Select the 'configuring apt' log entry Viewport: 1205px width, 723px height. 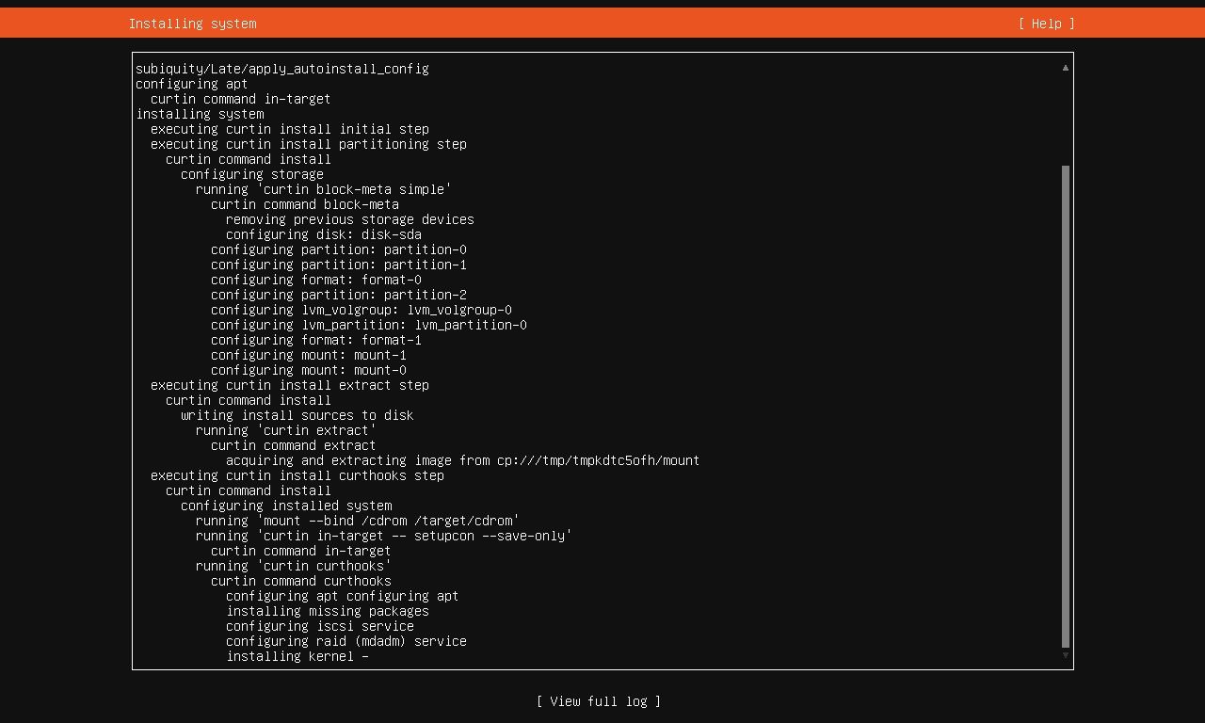pyautogui.click(x=191, y=84)
